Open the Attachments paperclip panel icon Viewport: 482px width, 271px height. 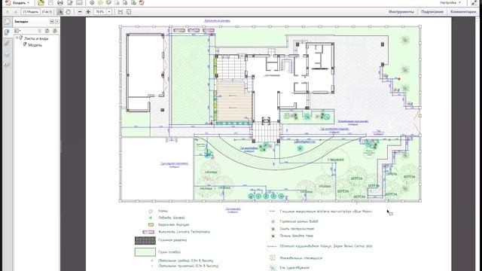pyautogui.click(x=7, y=44)
